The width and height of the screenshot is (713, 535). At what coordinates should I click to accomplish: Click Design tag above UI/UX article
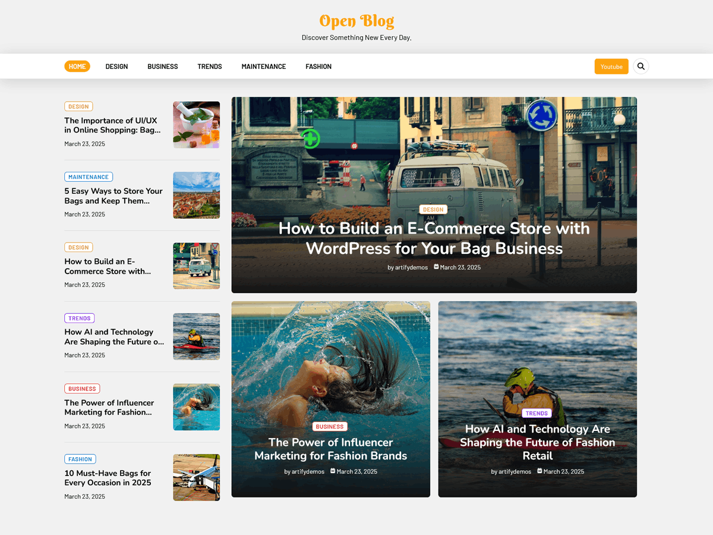[x=78, y=107]
